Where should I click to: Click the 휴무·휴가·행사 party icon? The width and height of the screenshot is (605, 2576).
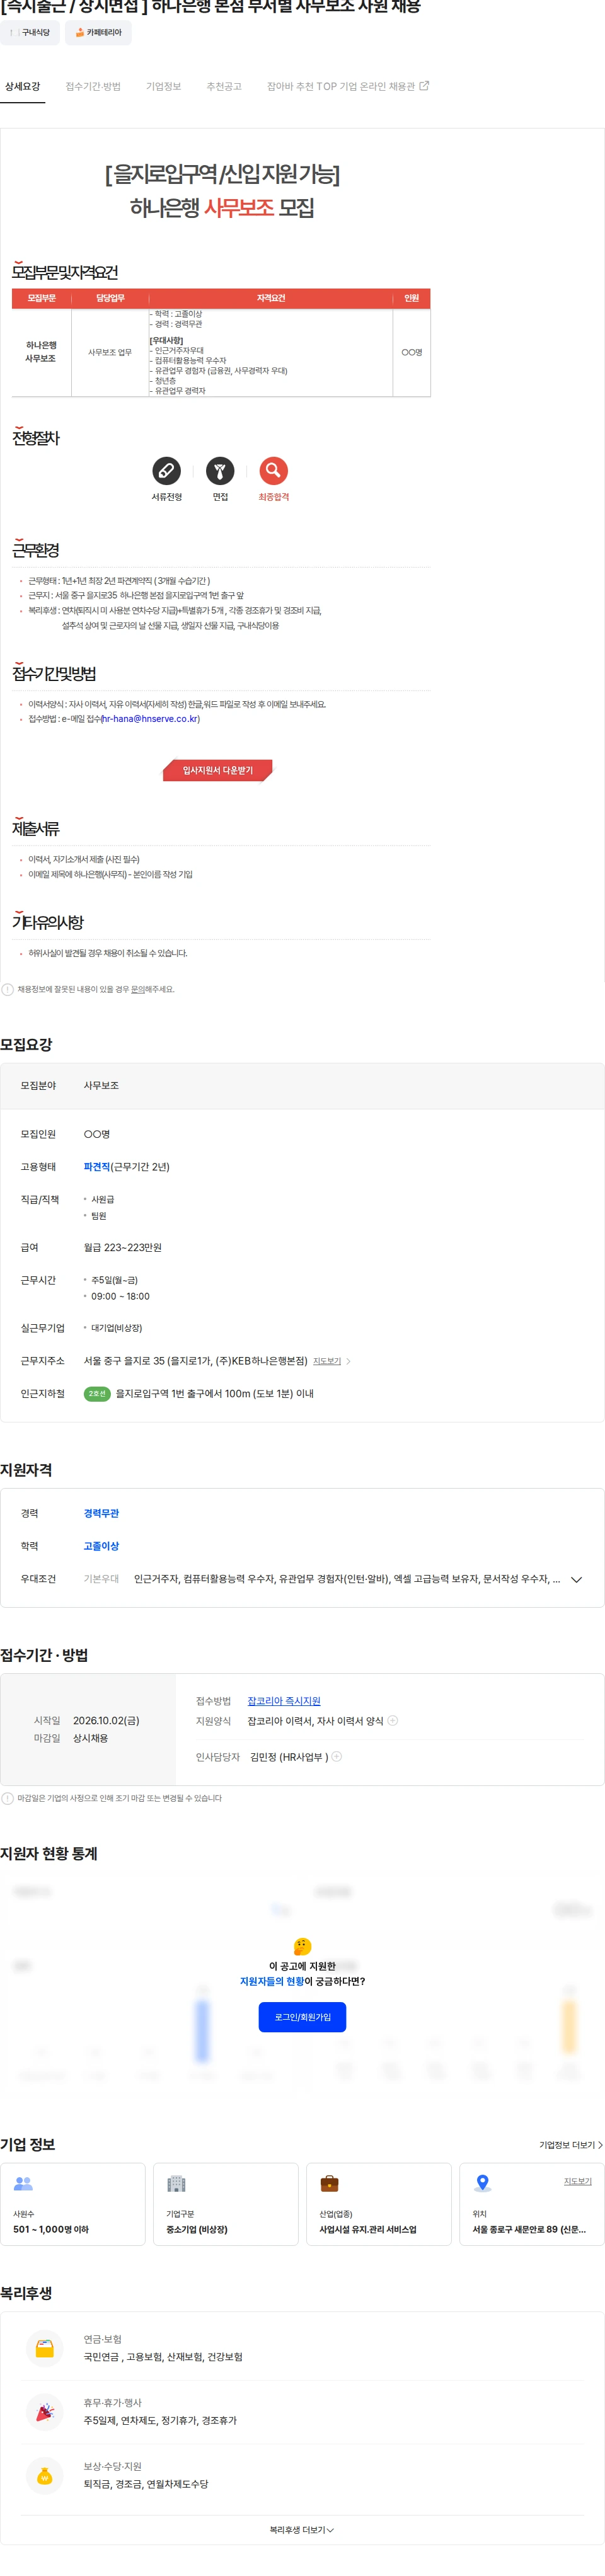pyautogui.click(x=45, y=2412)
